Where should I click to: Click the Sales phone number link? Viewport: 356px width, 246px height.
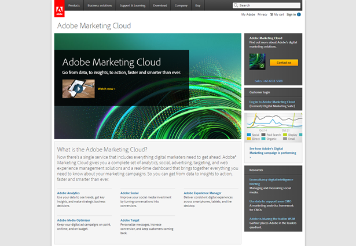(269, 81)
